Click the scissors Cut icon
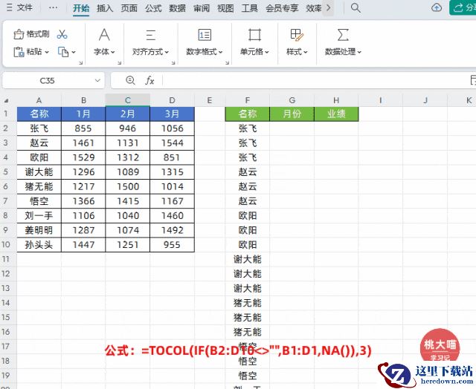Screen dimensions: 476x389 (62, 35)
